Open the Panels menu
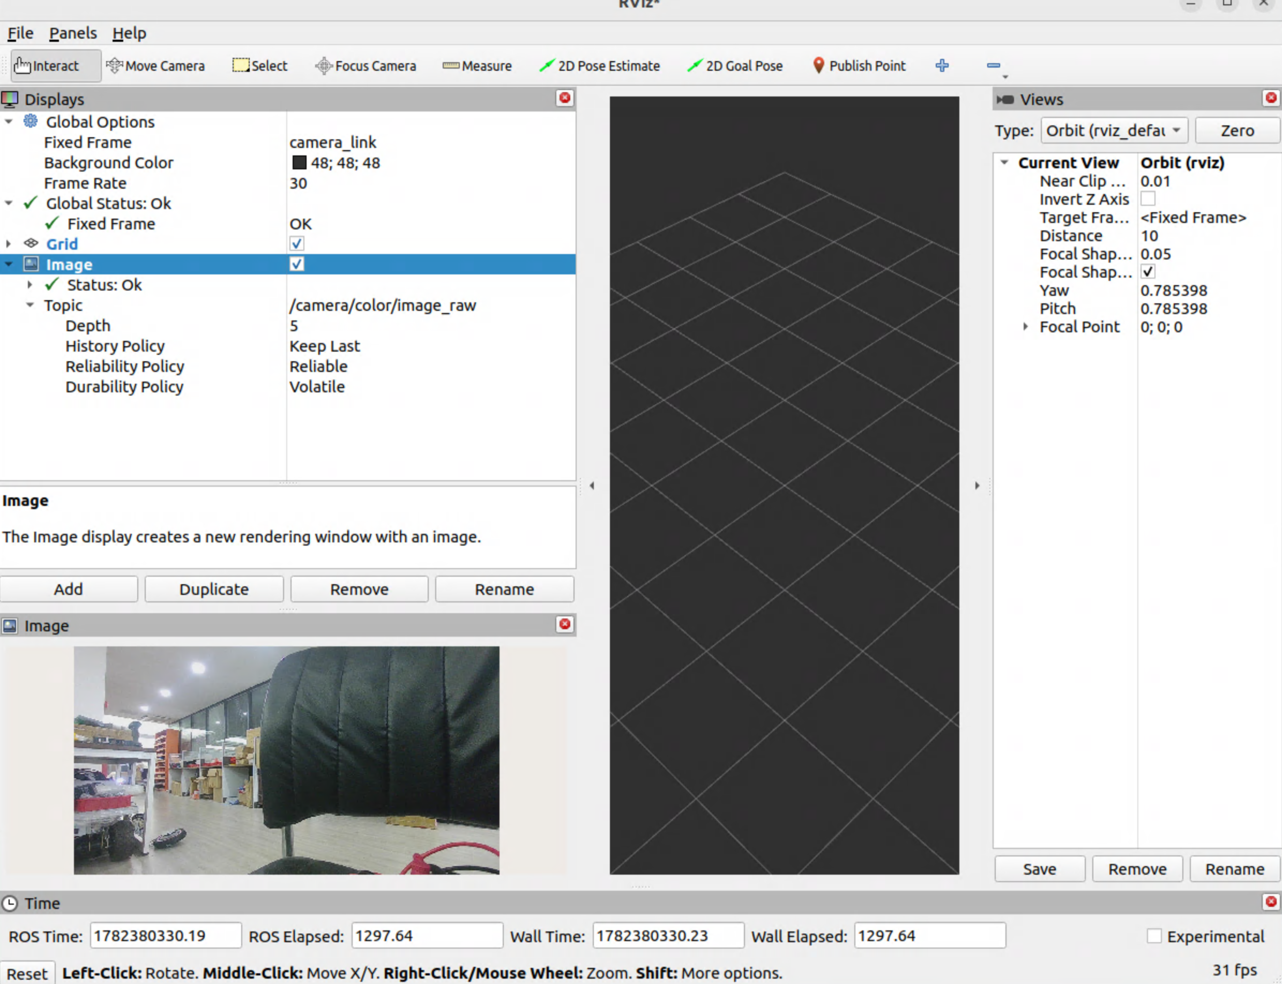 tap(72, 33)
